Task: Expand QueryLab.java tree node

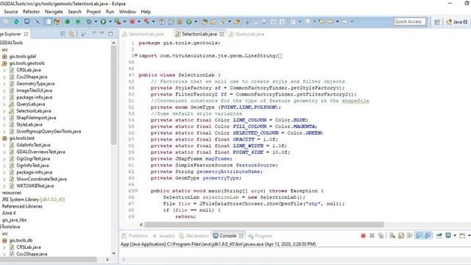Action: point(4,105)
